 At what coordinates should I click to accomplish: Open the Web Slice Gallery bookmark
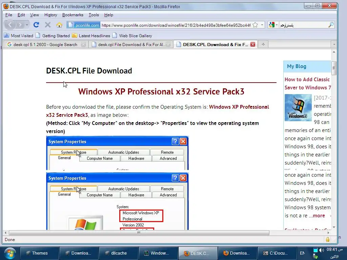132,36
